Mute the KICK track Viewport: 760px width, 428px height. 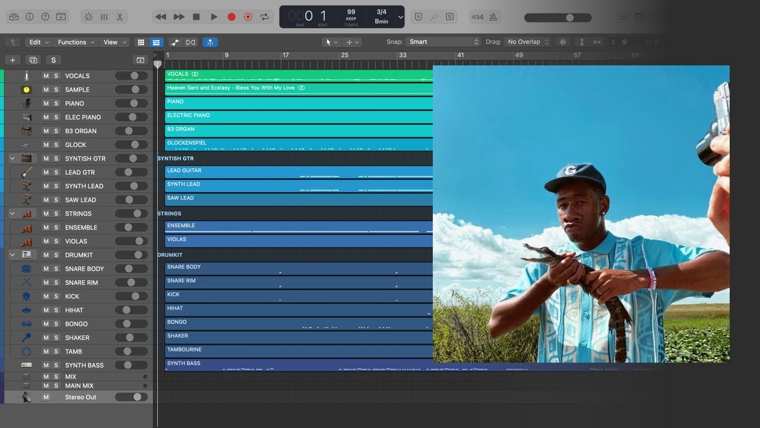(x=46, y=296)
